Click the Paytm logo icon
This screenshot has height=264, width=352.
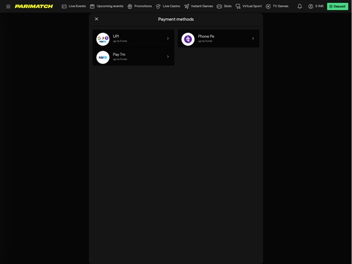click(103, 57)
